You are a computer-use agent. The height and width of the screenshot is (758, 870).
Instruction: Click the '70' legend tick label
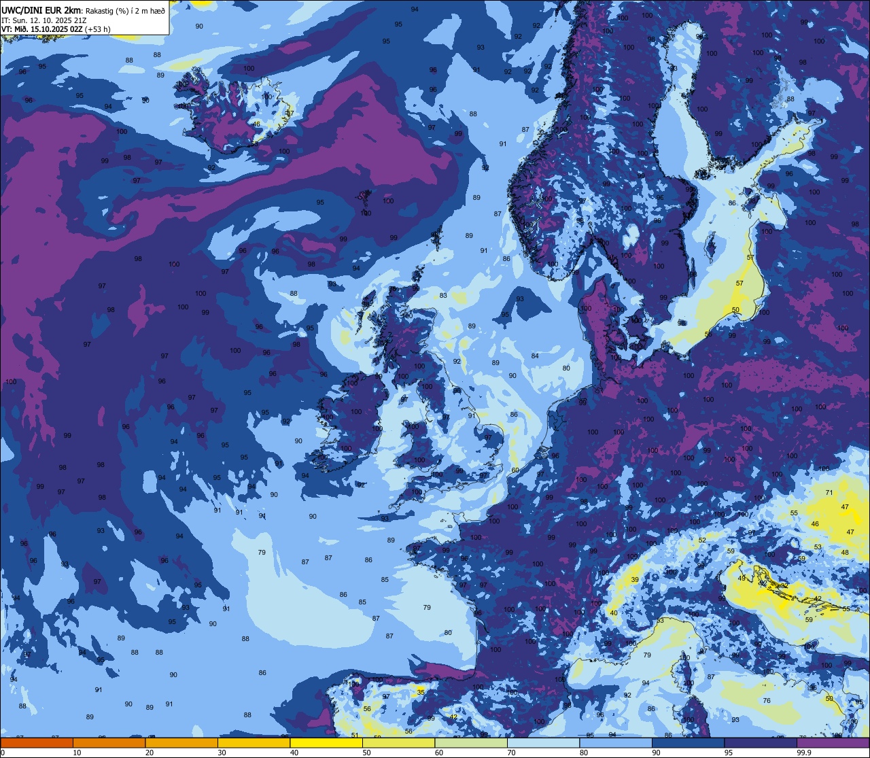[x=511, y=753]
